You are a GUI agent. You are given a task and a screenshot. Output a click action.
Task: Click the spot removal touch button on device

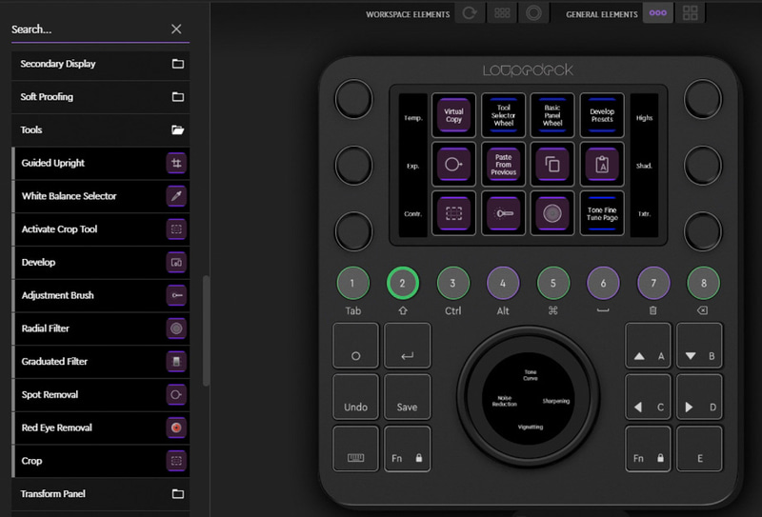(x=453, y=164)
